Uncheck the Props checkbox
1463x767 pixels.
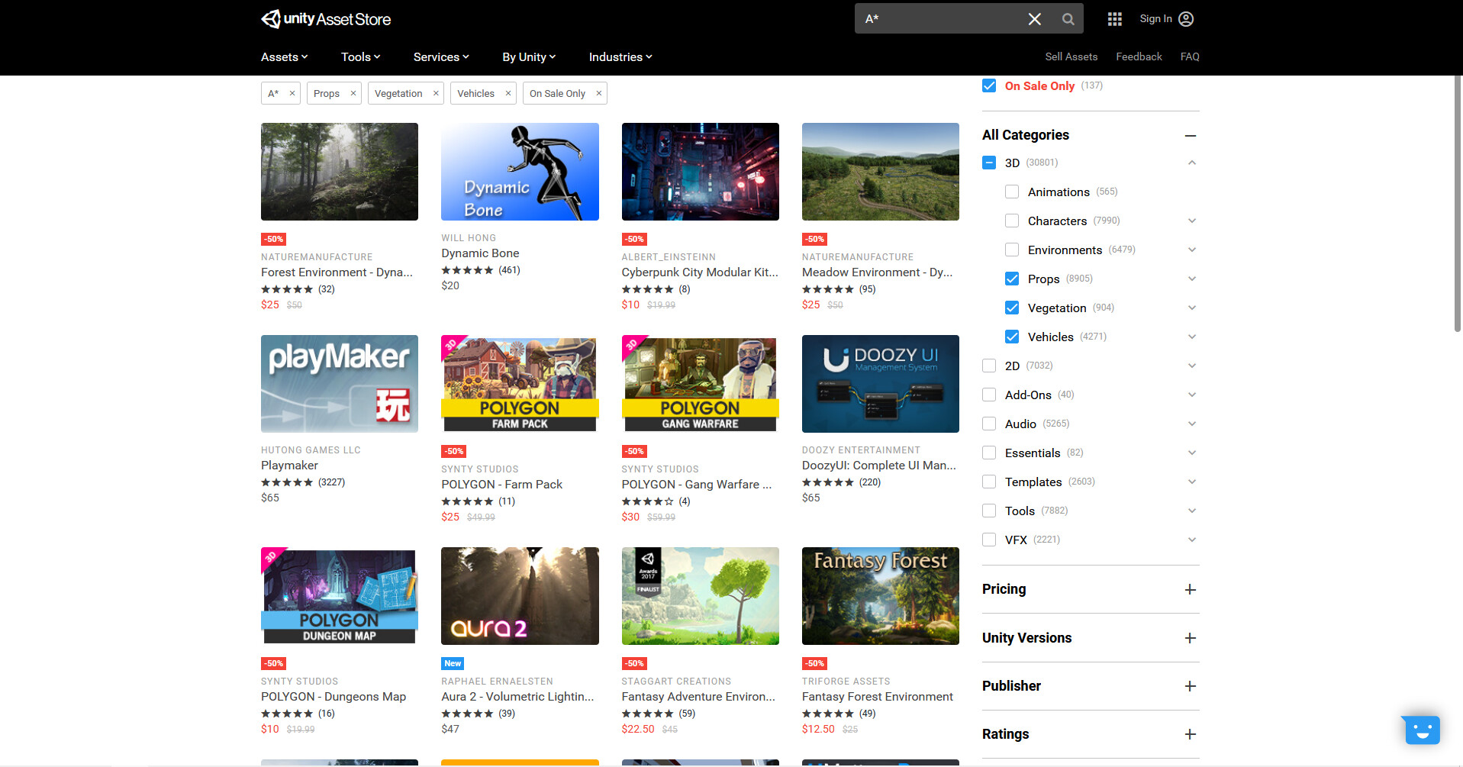(x=1012, y=279)
